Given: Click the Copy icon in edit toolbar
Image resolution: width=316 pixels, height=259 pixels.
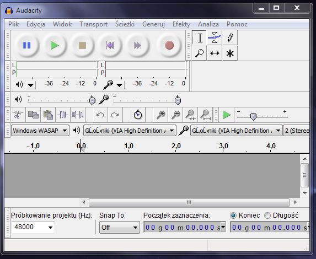Looking at the screenshot, I should tap(33, 115).
